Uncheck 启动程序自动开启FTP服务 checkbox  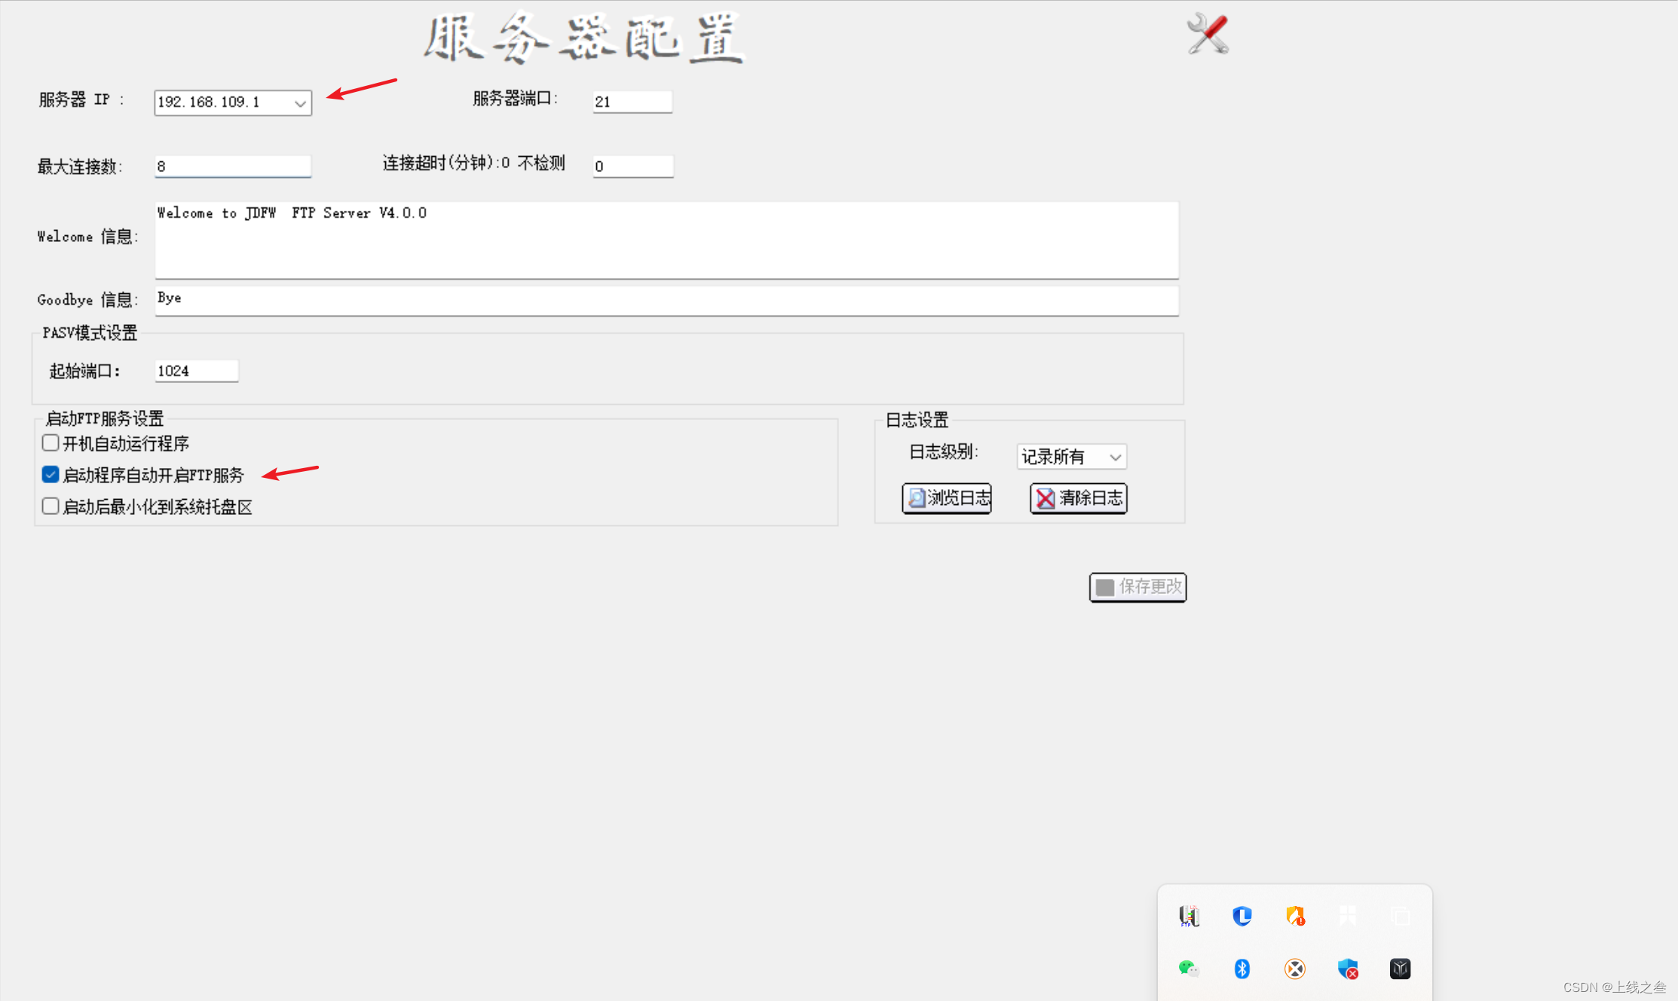[x=51, y=475]
